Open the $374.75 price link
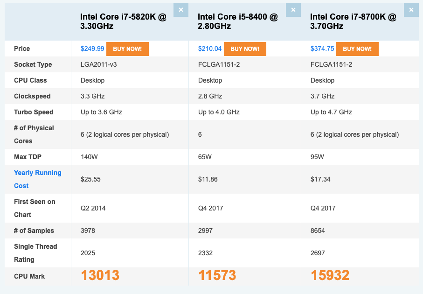 322,49
